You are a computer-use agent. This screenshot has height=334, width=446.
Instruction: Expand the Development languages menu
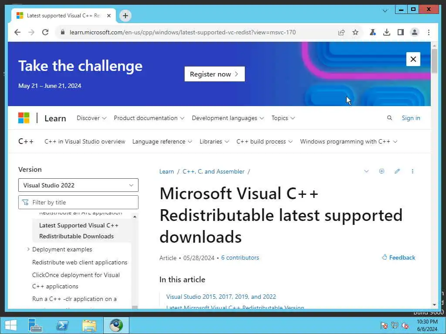tap(228, 118)
